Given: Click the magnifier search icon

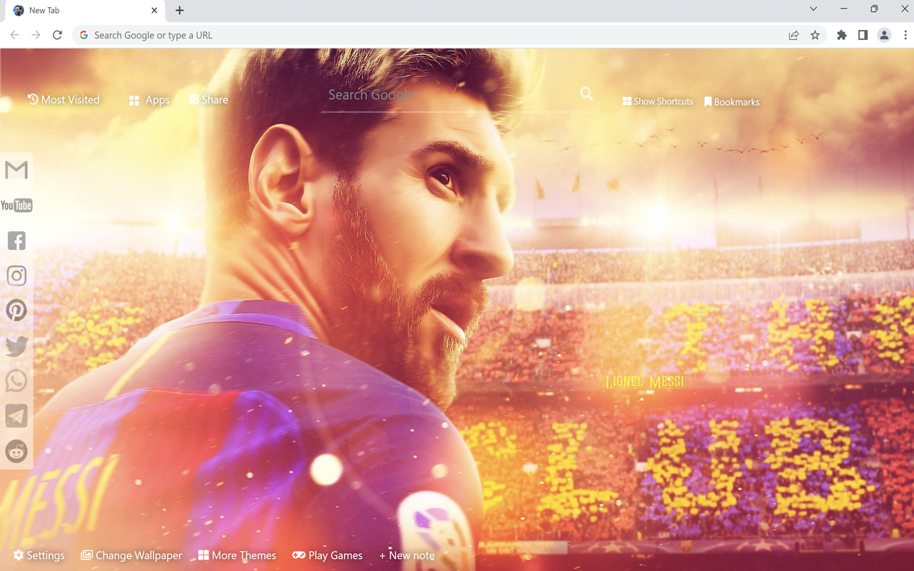Looking at the screenshot, I should coord(586,94).
